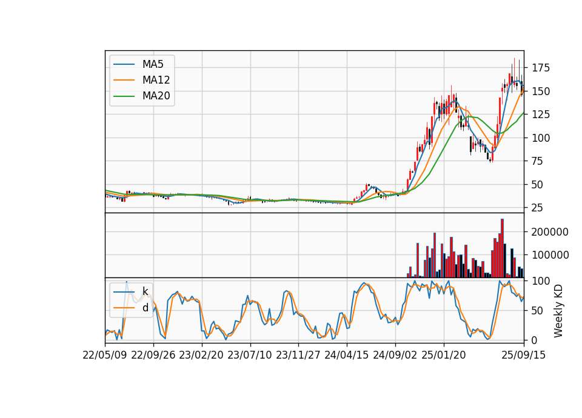Click the 23/11/27 date tick label
582x418 pixels.
[298, 355]
